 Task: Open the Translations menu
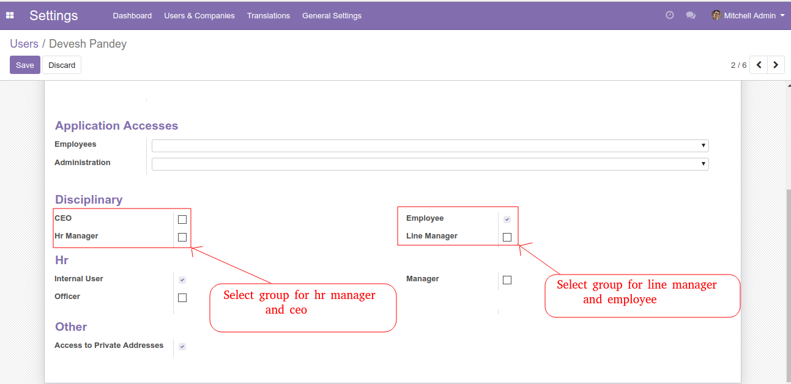(x=269, y=16)
